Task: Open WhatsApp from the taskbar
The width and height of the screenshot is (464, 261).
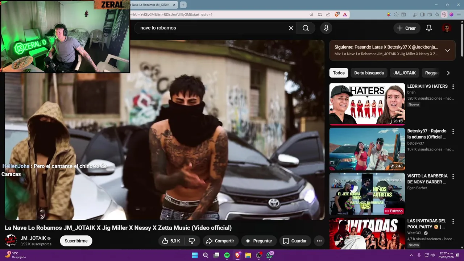Action: pos(270,255)
